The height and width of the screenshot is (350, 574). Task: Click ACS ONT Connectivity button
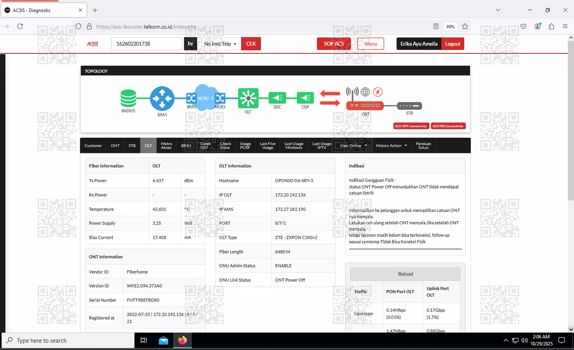(x=411, y=126)
